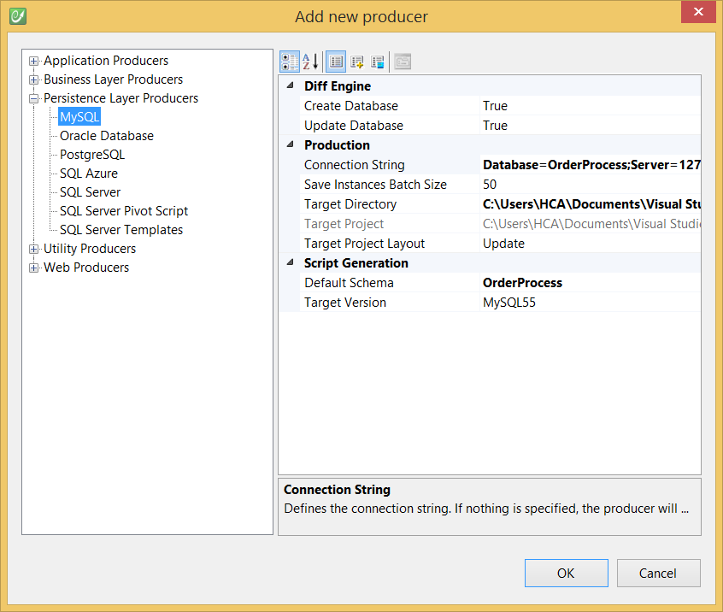Expand the Web Producers tree node
723x612 pixels.
click(34, 268)
